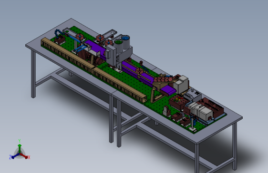Click the red X axis of the orientation triad
This screenshot has width=268, height=173.
[24, 156]
